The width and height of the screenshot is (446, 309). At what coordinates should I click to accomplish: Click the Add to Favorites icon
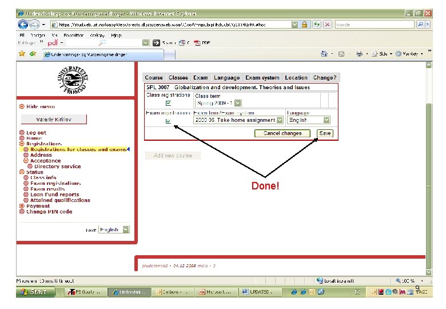click(x=33, y=53)
